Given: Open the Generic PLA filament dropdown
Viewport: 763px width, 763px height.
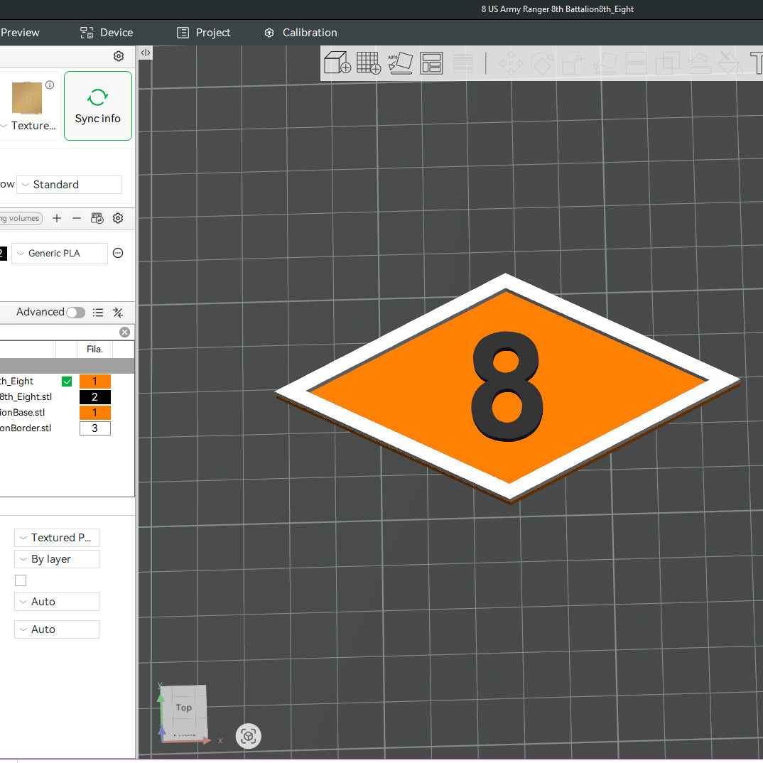Looking at the screenshot, I should tap(60, 254).
